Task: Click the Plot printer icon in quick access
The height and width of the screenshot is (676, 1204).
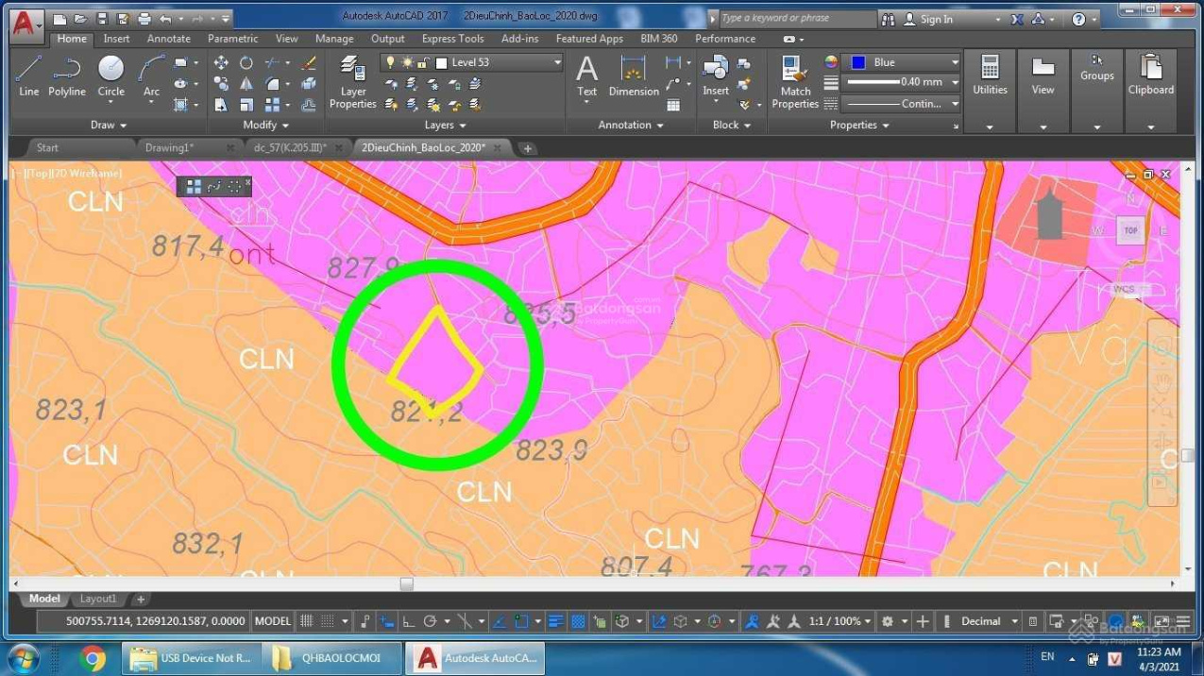Action: 144,19
